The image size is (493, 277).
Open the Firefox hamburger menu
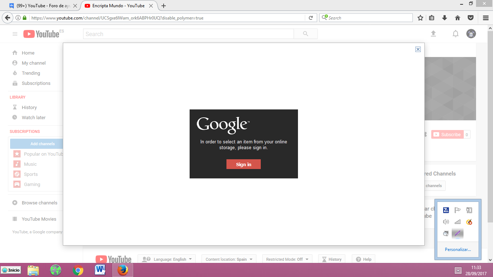click(x=486, y=18)
